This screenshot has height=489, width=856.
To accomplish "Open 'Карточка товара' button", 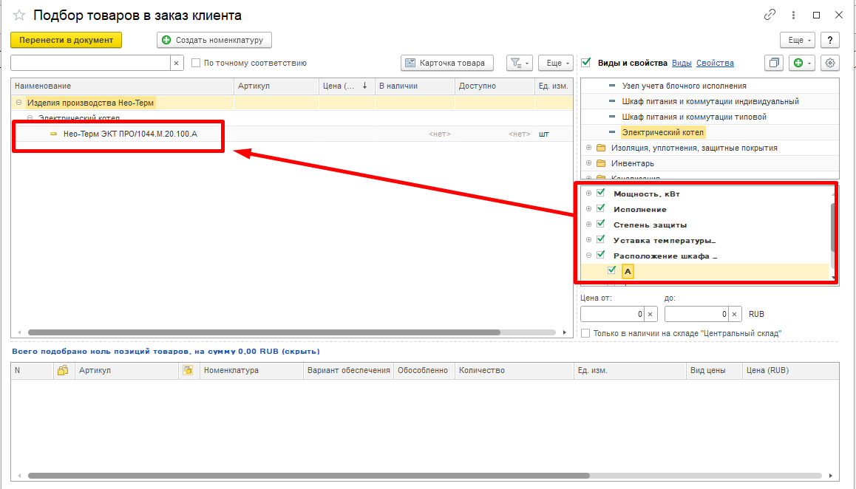I will 447,63.
